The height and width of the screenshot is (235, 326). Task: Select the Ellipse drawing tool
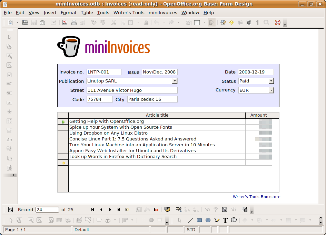pos(208,220)
